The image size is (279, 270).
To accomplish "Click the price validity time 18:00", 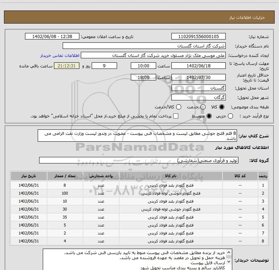I will click(143, 77).
